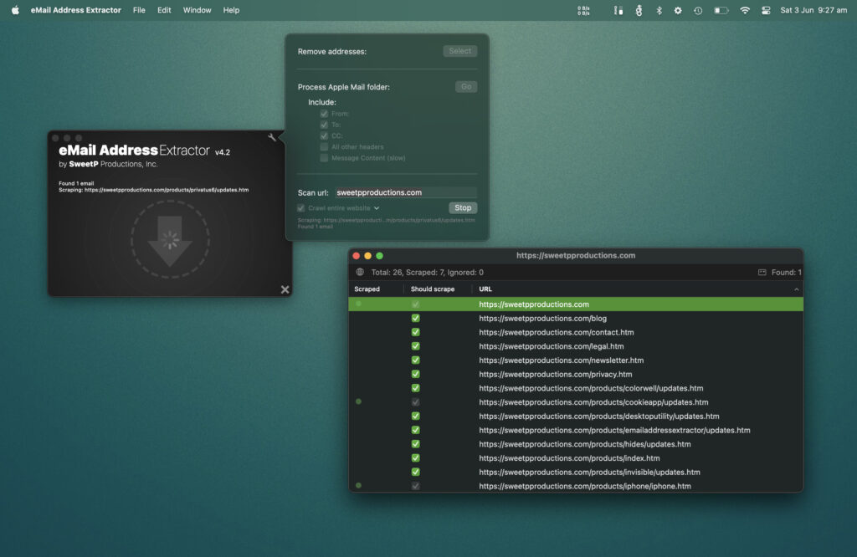Image resolution: width=857 pixels, height=557 pixels.
Task: Click the Bluetooth icon in the menu bar
Action: pos(659,10)
